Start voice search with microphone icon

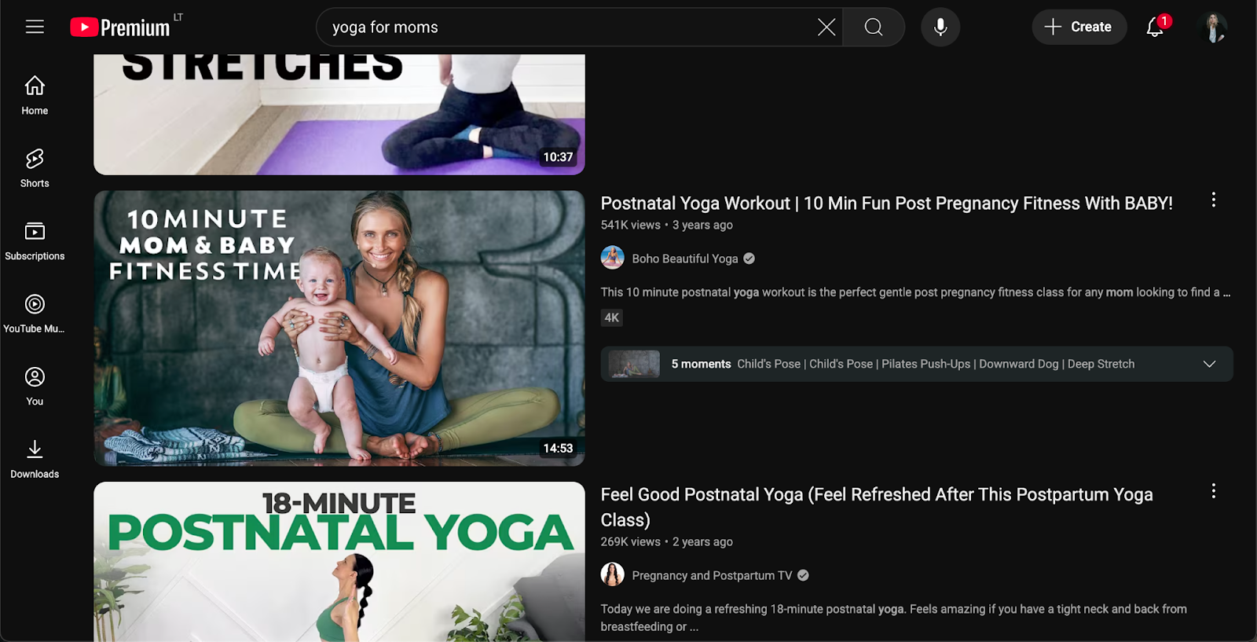coord(940,28)
